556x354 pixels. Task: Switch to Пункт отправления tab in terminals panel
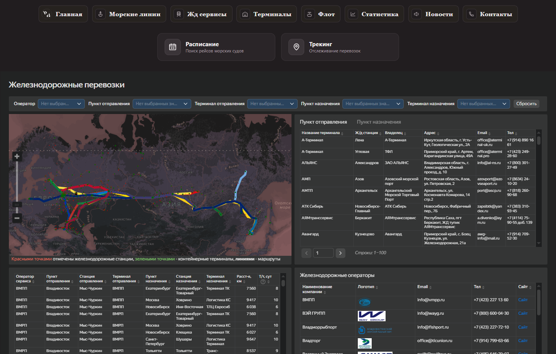[323, 122]
